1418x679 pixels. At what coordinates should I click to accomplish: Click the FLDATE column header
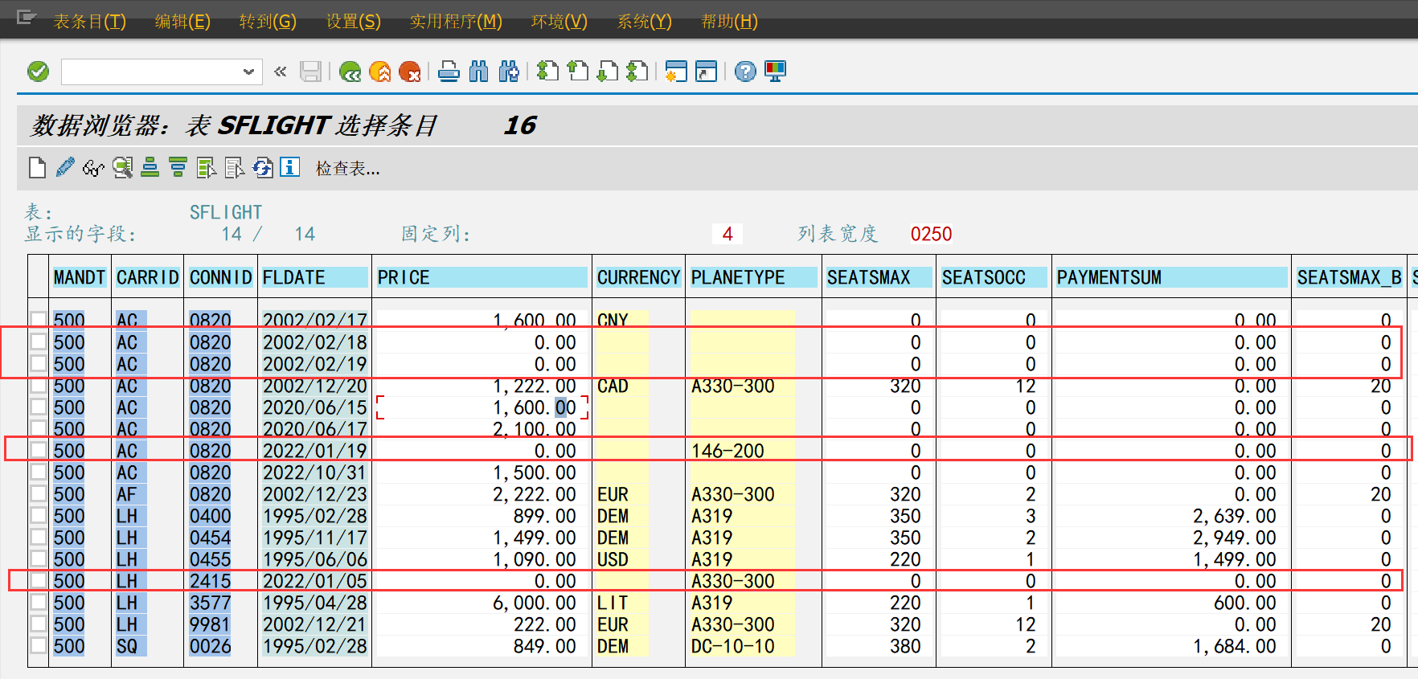pos(314,277)
